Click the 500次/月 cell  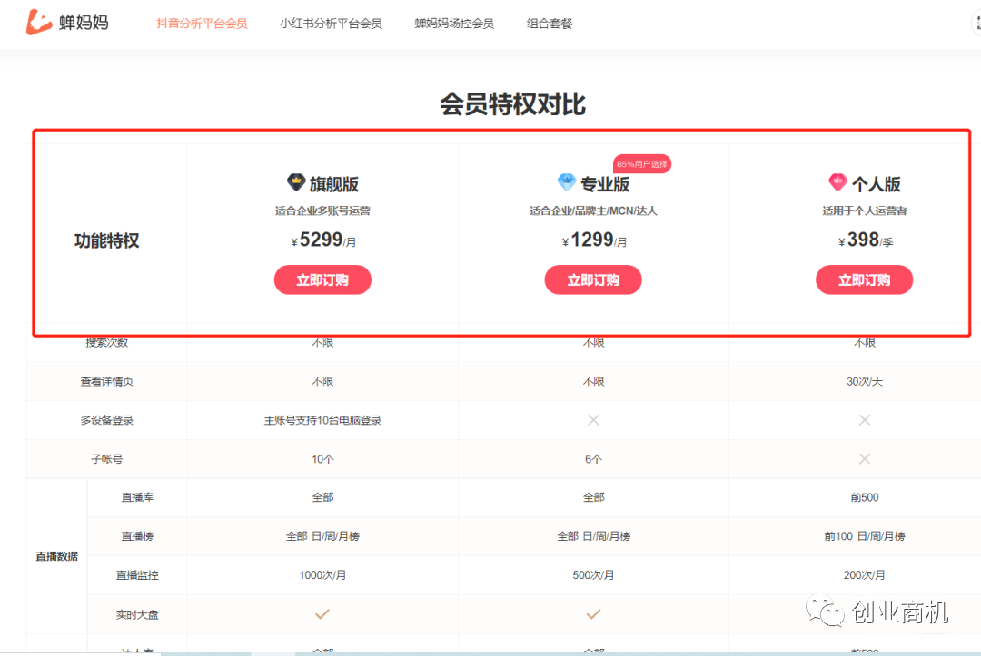(x=593, y=574)
